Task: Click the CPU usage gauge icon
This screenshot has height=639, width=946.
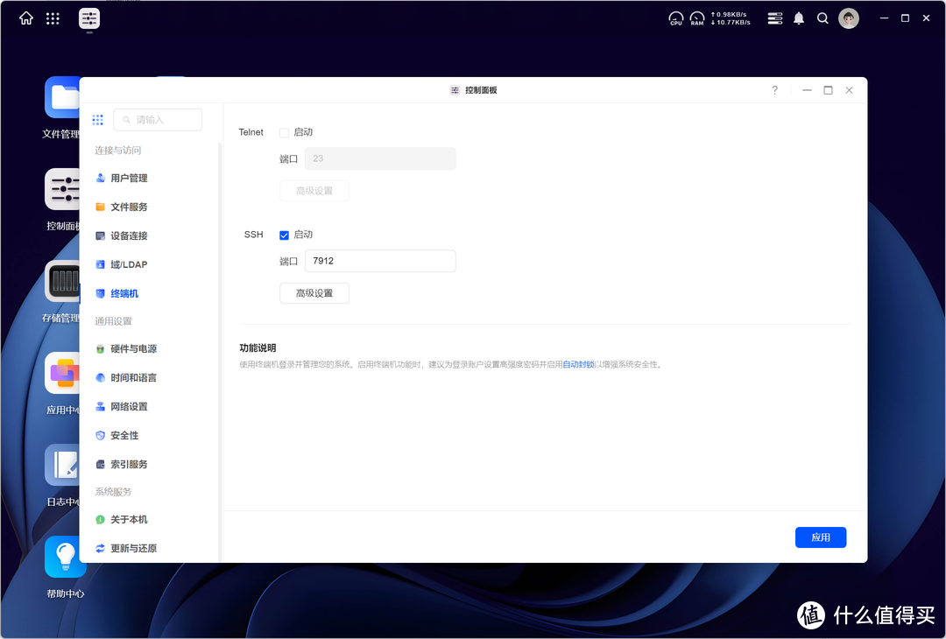Action: coord(675,18)
